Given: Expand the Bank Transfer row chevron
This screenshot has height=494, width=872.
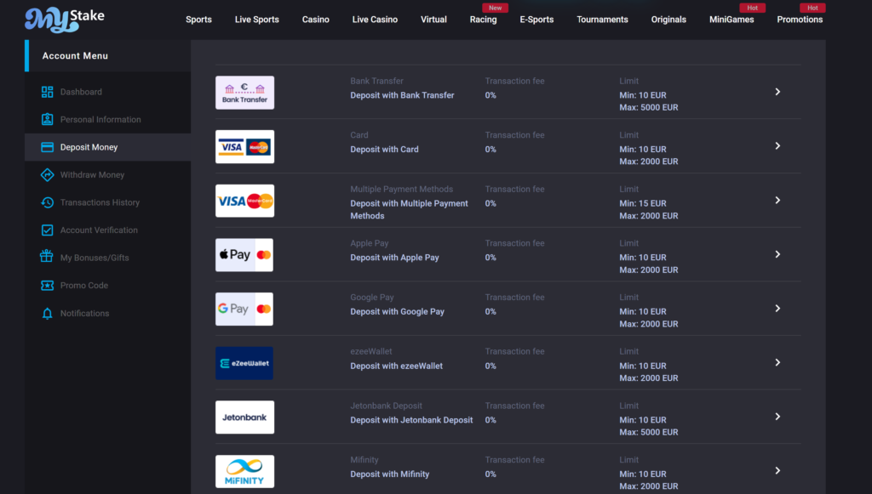Looking at the screenshot, I should [x=777, y=92].
